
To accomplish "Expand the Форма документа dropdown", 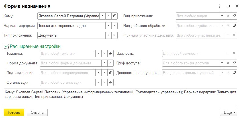I will pos(98,63).
